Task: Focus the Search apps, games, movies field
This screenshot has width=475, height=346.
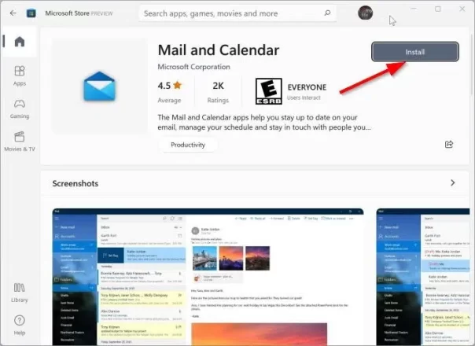Action: point(237,13)
